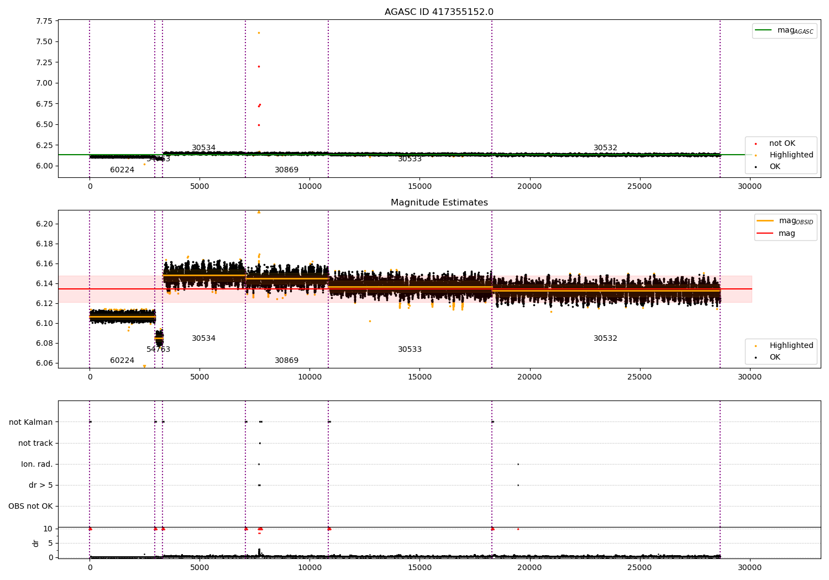Click the 'Ion. rad.' row label
This screenshot has height=580, width=829.
(x=37, y=464)
